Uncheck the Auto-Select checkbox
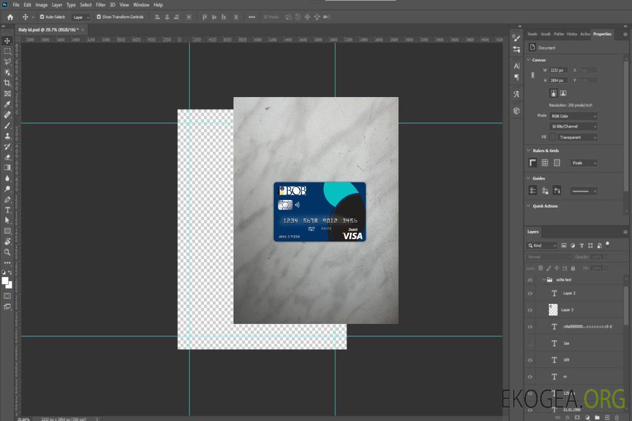 [x=42, y=17]
